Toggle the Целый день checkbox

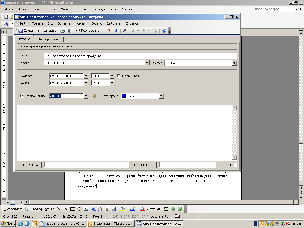coord(119,76)
